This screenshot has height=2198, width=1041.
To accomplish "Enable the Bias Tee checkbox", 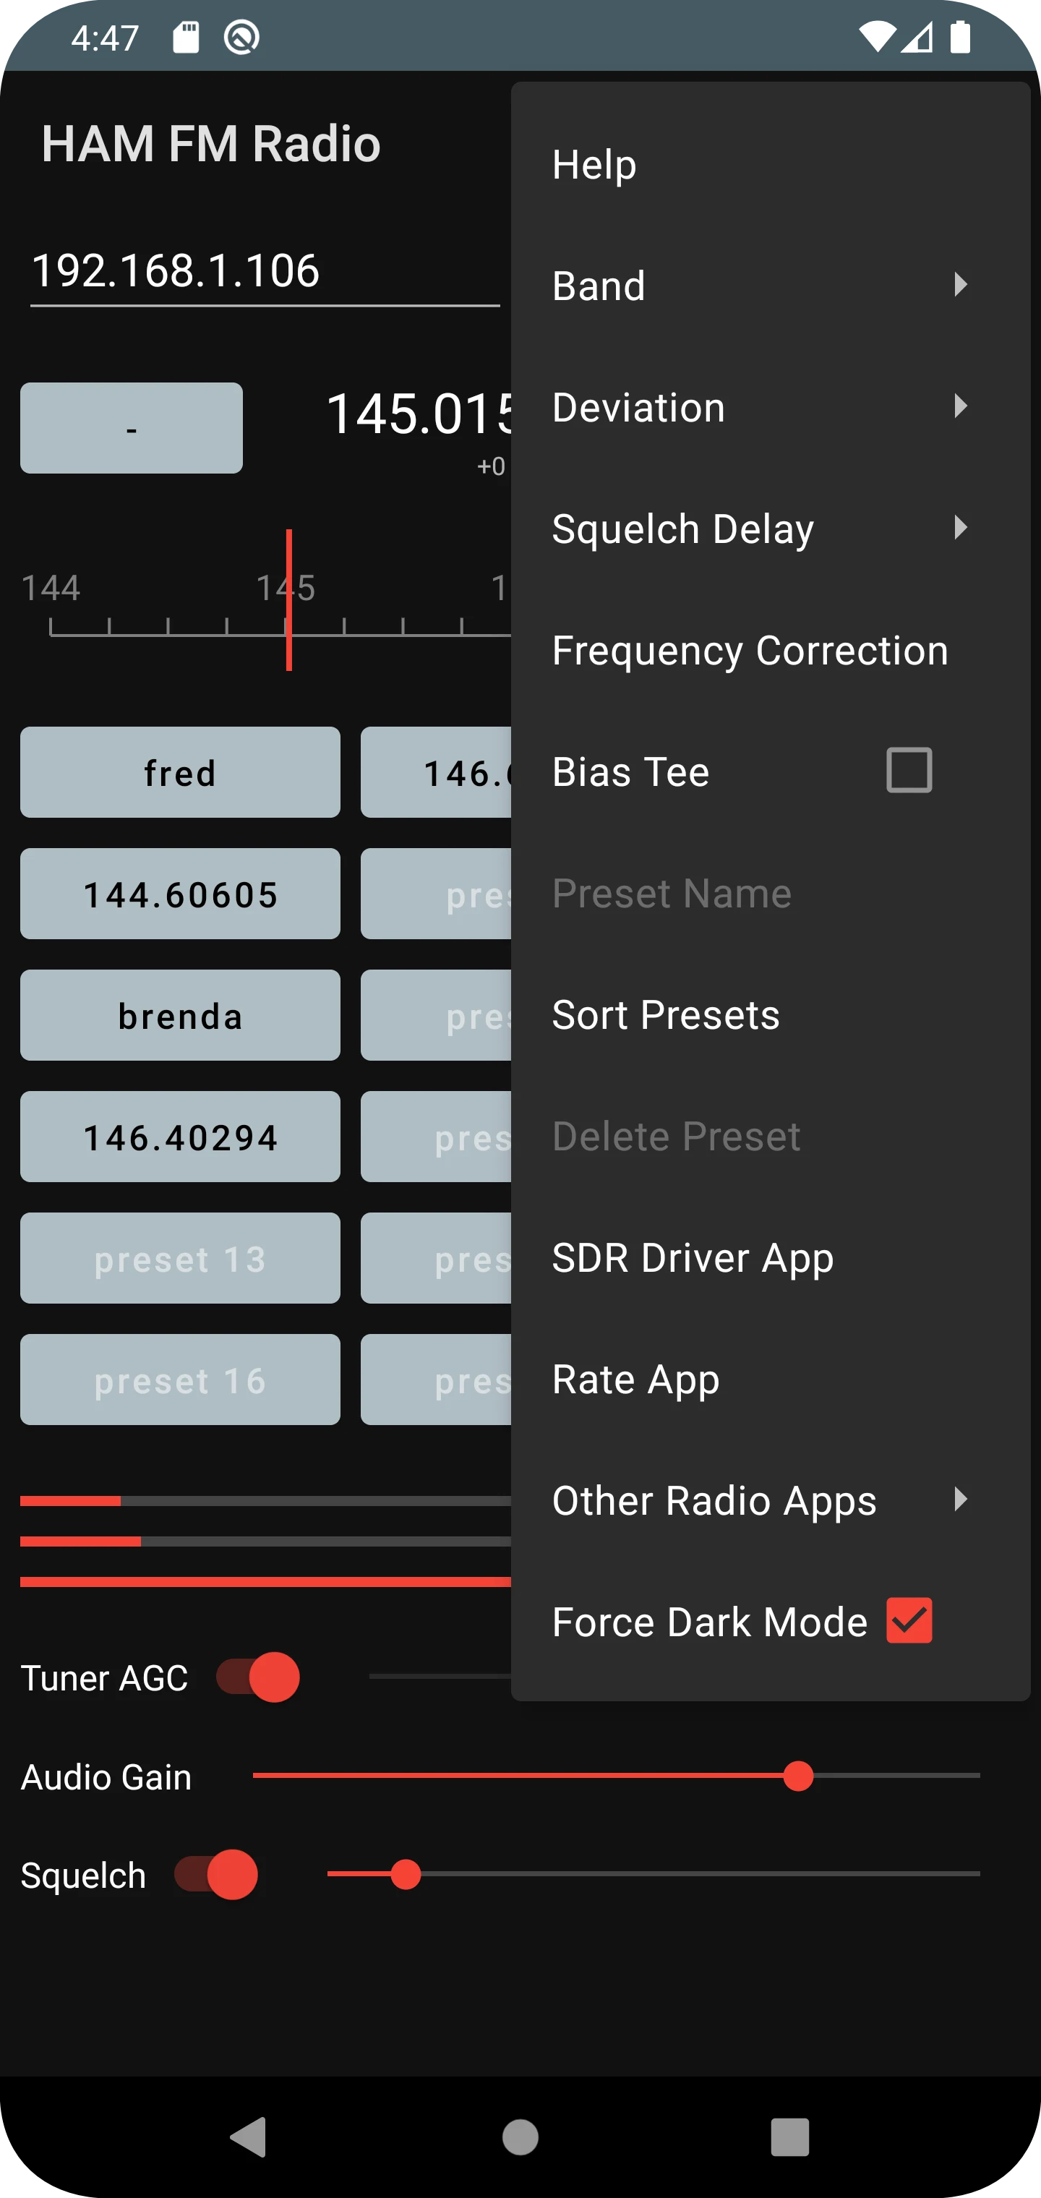I will pyautogui.click(x=909, y=771).
